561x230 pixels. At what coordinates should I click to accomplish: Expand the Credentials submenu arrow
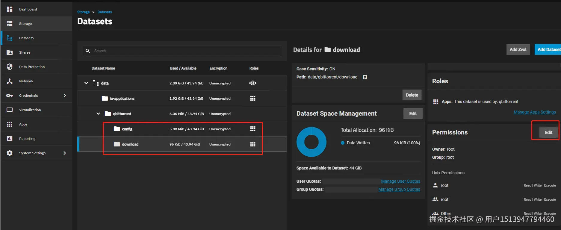tap(65, 96)
